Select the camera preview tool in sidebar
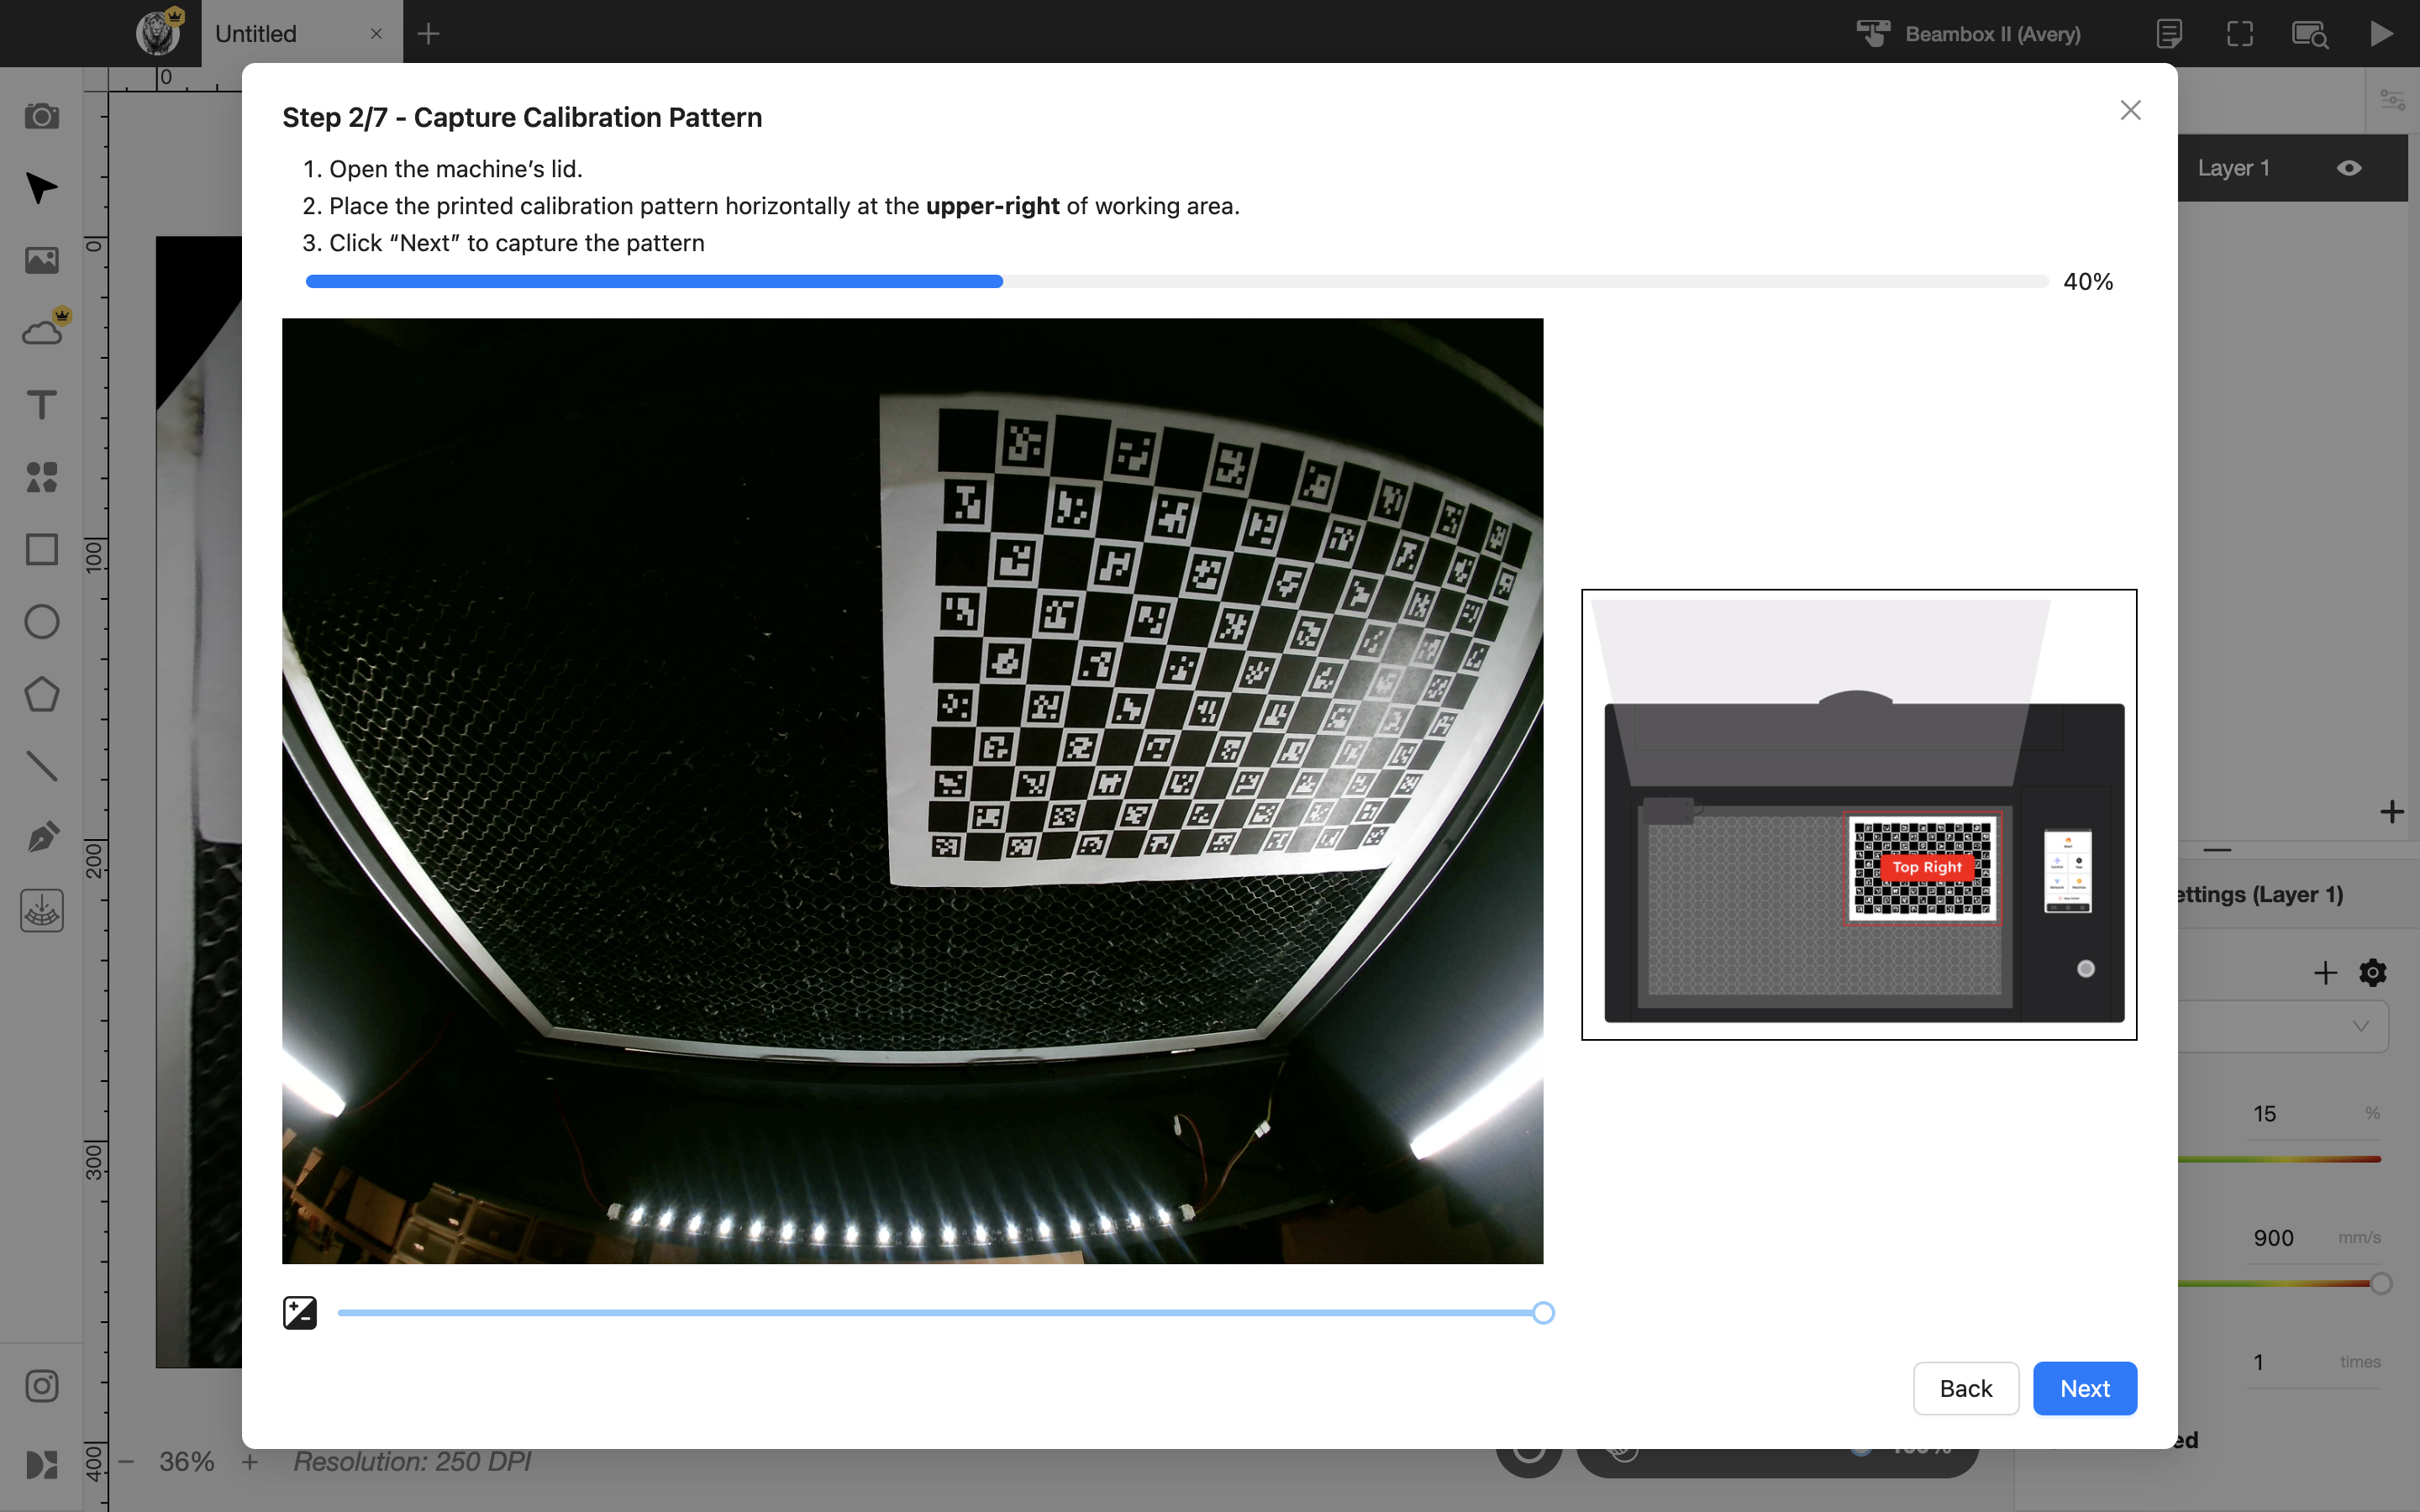Image resolution: width=2420 pixels, height=1512 pixels. [41, 116]
